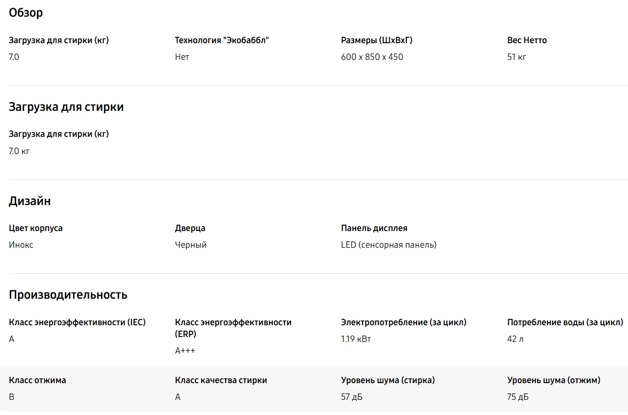Click the "A+++" energy class value
Image resolution: width=628 pixels, height=415 pixels.
[x=185, y=351]
